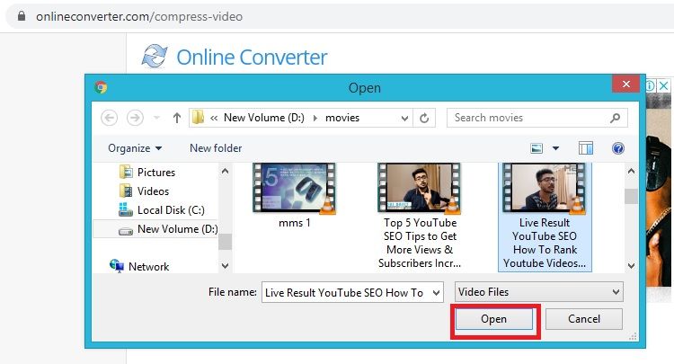This screenshot has width=674, height=364.
Task: Click the search magnifier icon
Action: (615, 118)
